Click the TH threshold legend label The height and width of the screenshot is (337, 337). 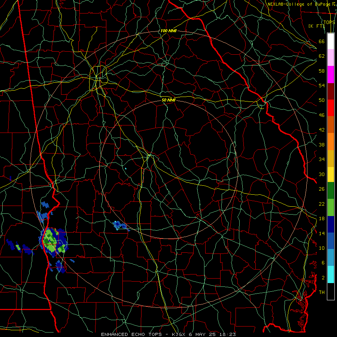[x=322, y=292]
